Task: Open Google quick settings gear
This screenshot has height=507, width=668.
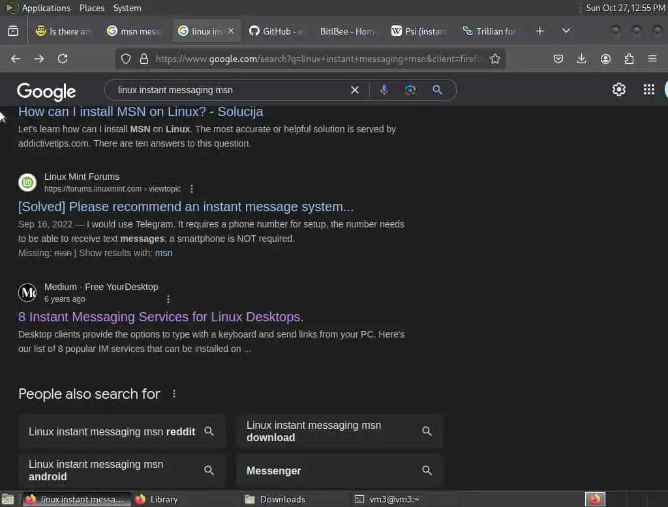Action: [618, 89]
